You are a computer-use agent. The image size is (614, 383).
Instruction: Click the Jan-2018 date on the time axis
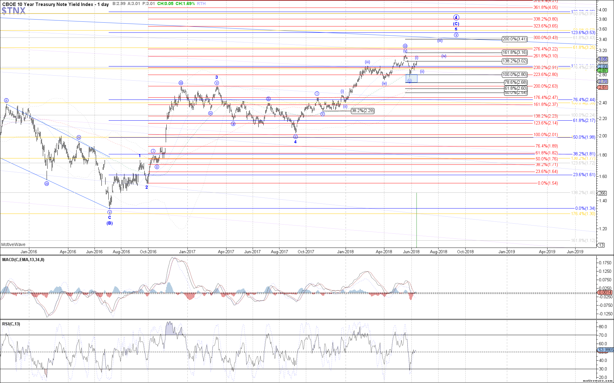[x=346, y=251]
